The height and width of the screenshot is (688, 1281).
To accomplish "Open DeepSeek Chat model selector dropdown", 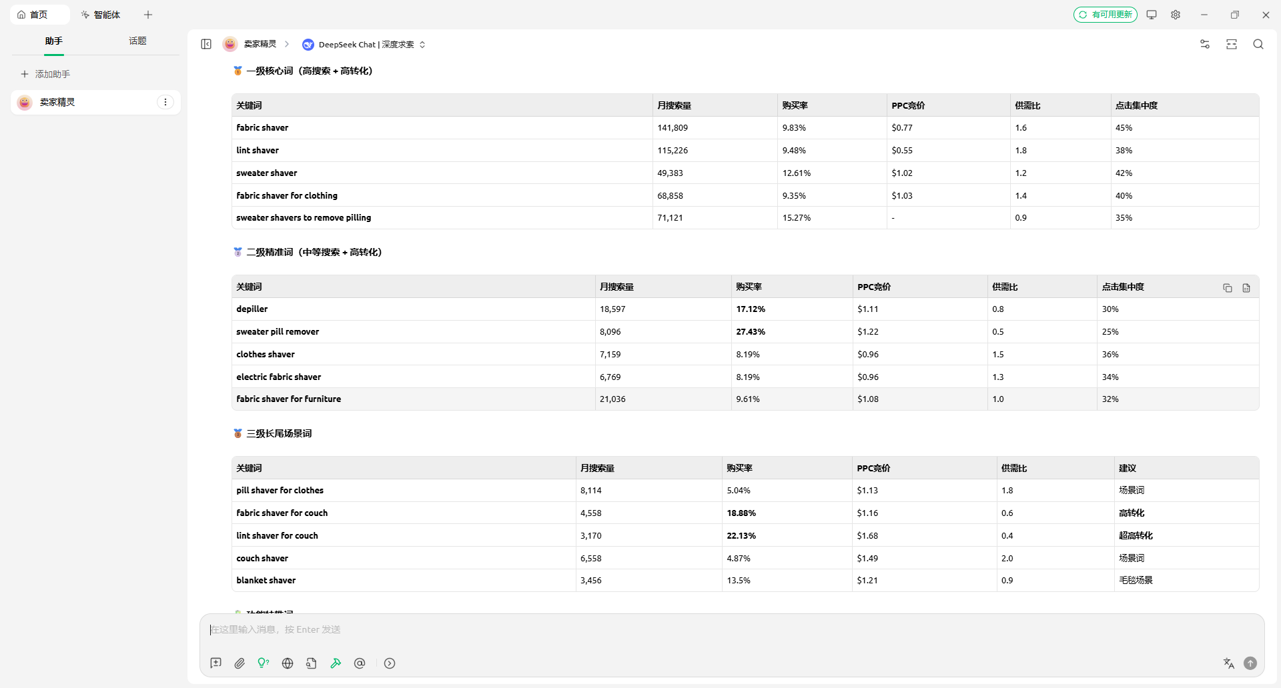I will pyautogui.click(x=364, y=45).
